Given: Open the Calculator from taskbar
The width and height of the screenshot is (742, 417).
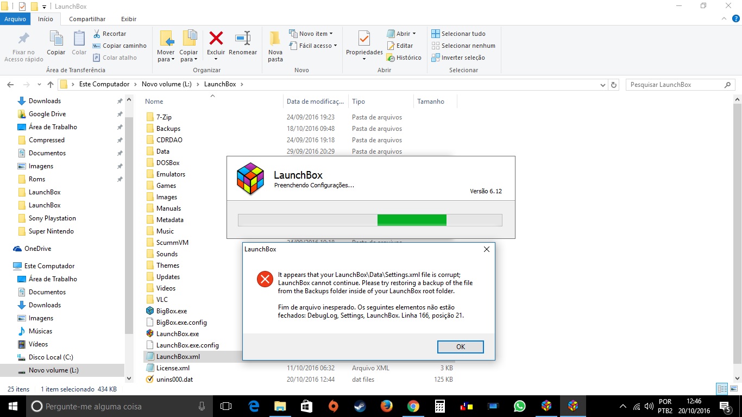Looking at the screenshot, I should pyautogui.click(x=440, y=406).
